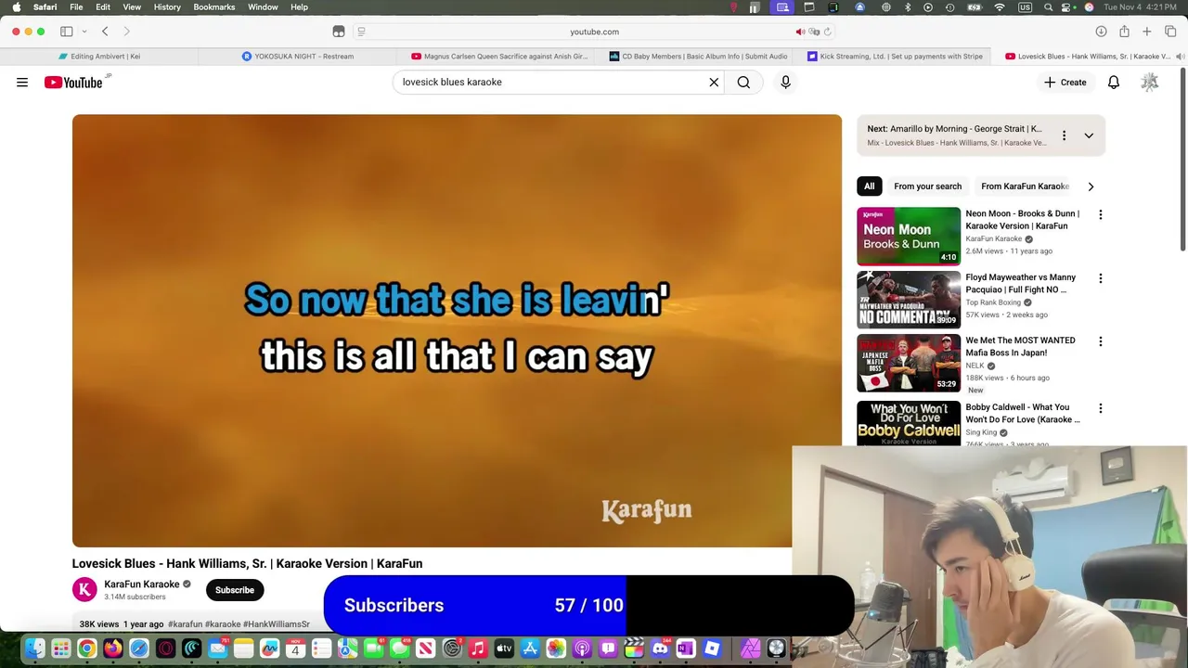Open Safari Window menu
1188x668 pixels.
point(263,7)
